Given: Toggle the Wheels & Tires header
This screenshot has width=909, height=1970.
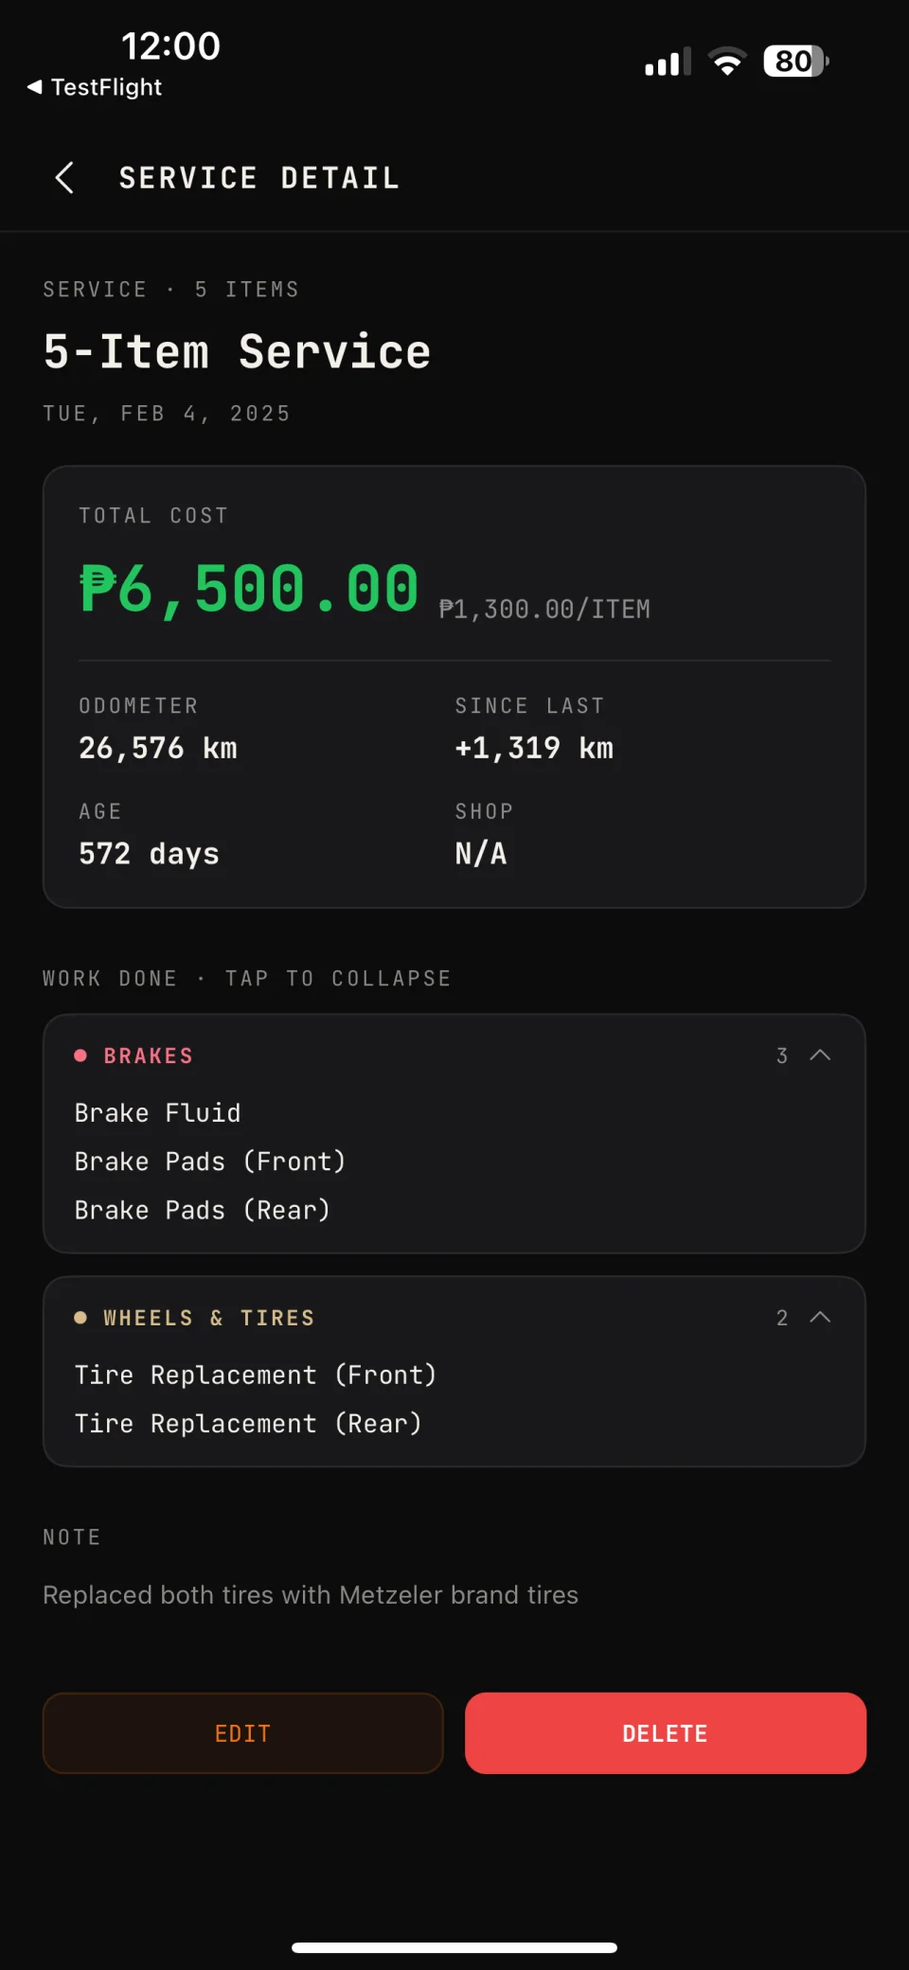Looking at the screenshot, I should 454,1318.
